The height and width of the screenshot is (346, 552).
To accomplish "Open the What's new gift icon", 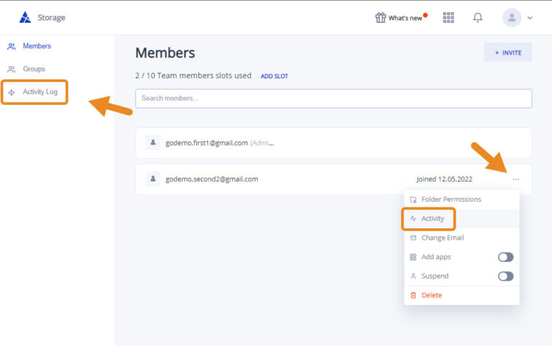I will pos(380,17).
